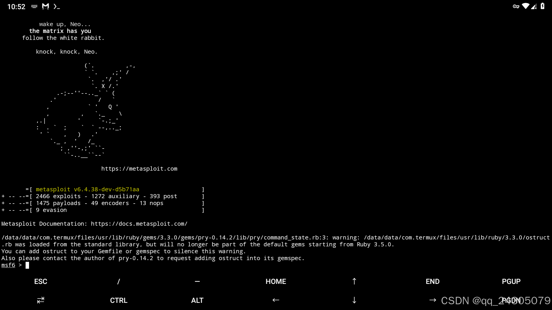Tap the Tab key swap-arrows icon

[41, 300]
